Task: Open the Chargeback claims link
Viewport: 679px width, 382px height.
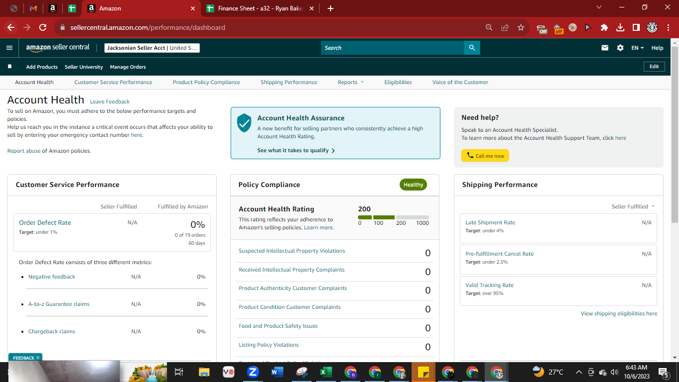Action: 52,331
